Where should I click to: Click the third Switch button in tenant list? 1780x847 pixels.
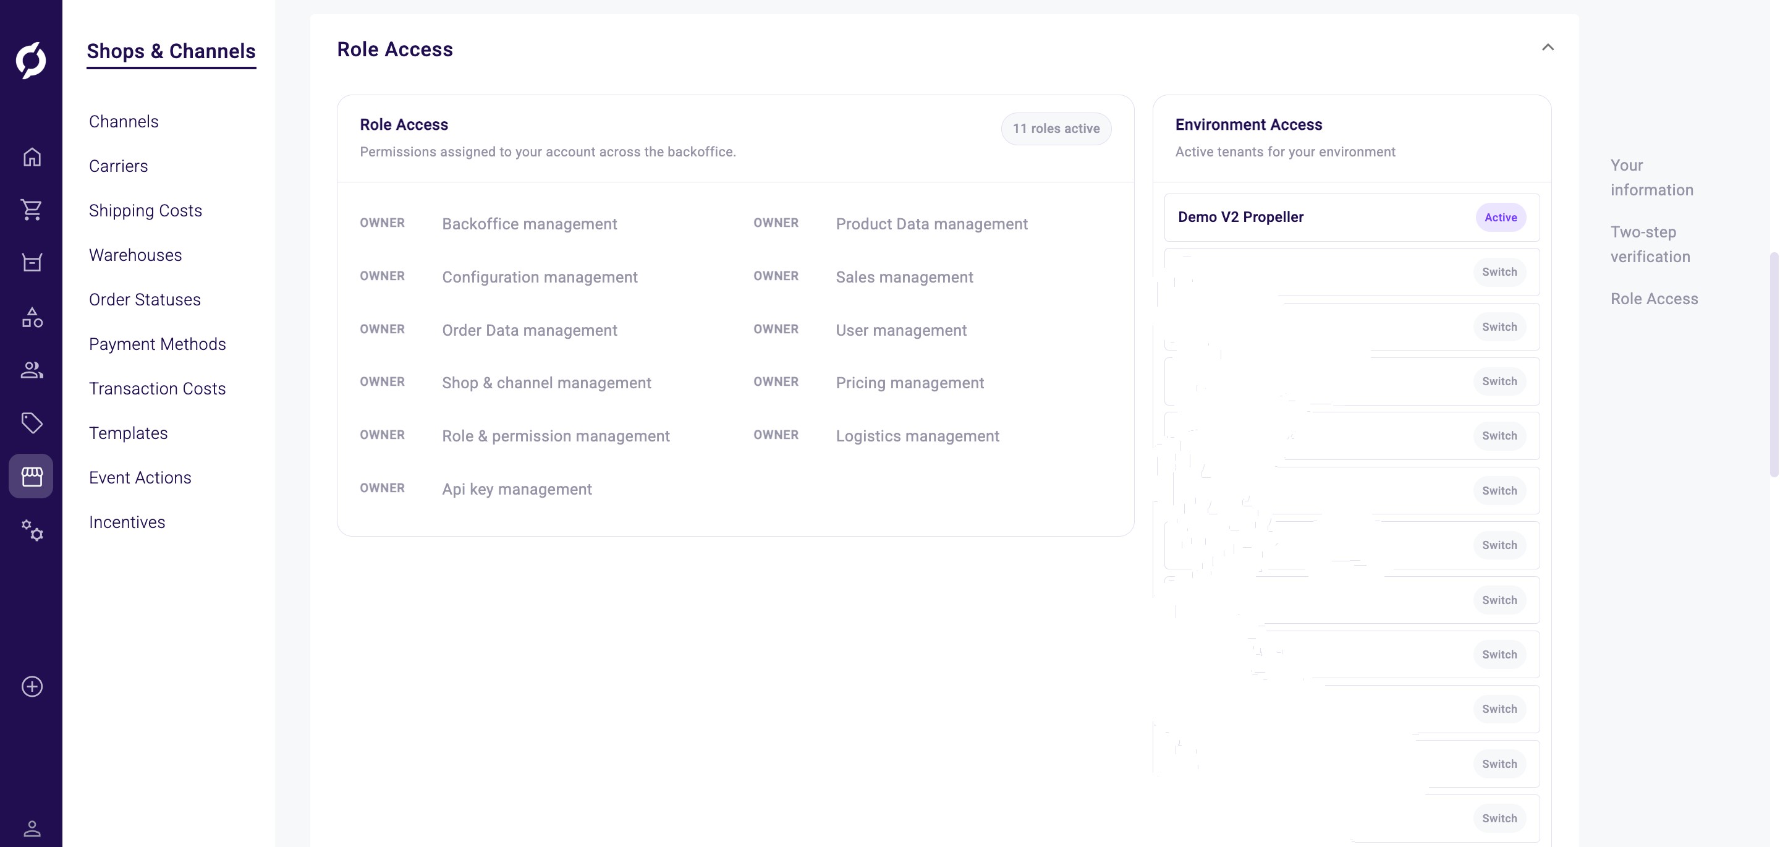pyautogui.click(x=1499, y=381)
